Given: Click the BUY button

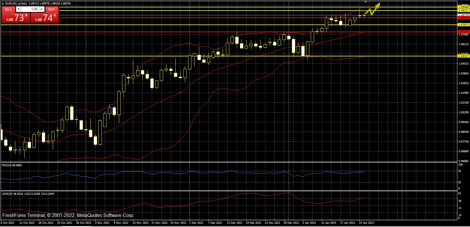Looking at the screenshot, I should coord(52,9).
